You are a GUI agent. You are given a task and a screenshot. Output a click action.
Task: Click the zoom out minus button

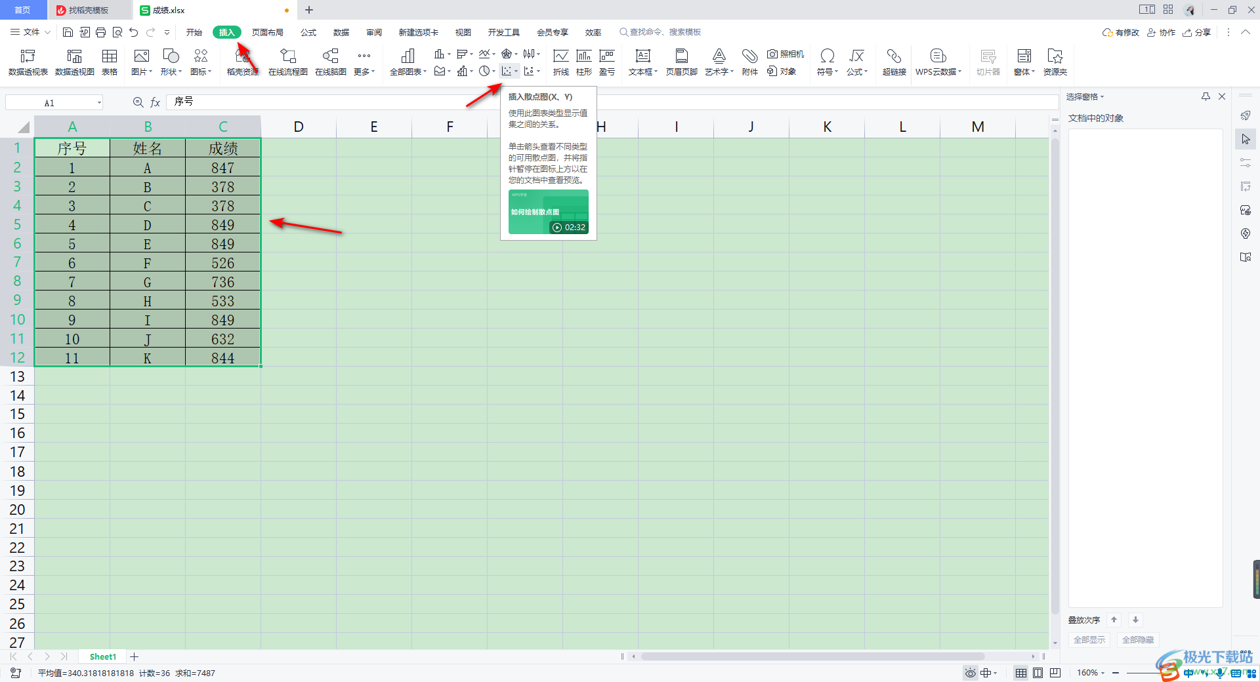(1116, 673)
